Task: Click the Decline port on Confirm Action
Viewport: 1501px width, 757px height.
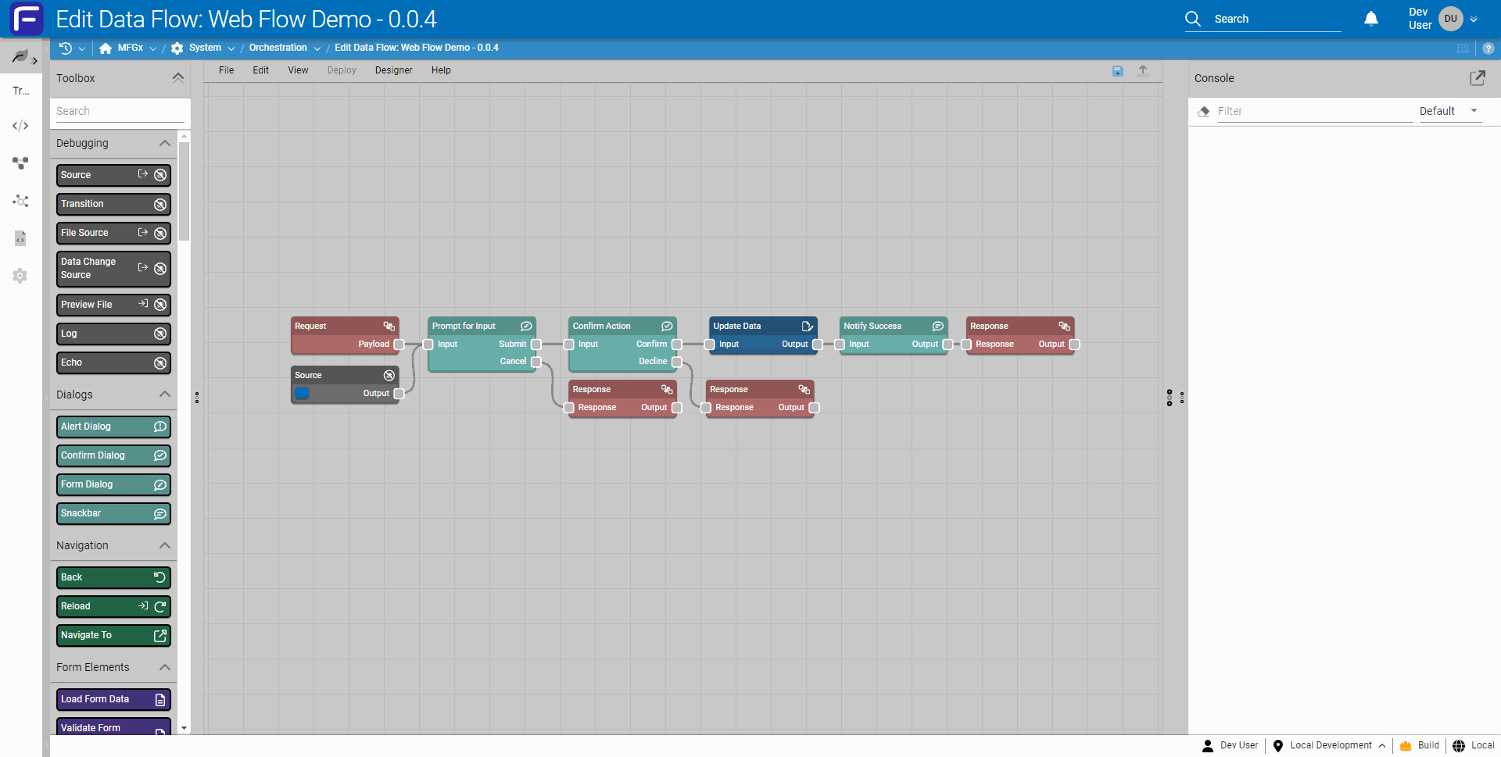Action: [x=677, y=362]
